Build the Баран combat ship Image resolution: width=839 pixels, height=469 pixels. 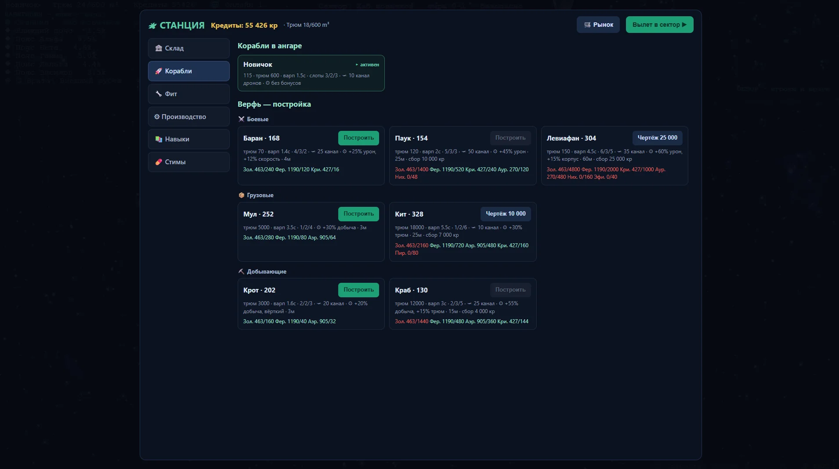coord(358,138)
